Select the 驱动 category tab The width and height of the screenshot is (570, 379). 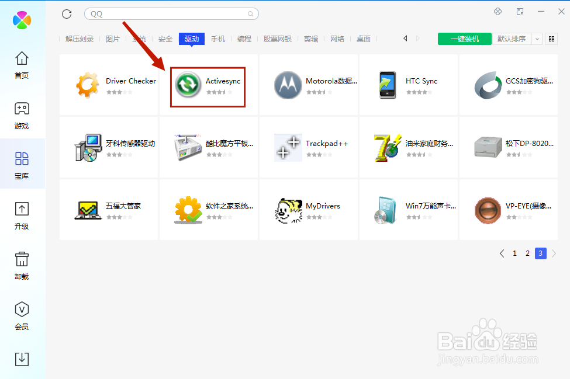pyautogui.click(x=192, y=39)
